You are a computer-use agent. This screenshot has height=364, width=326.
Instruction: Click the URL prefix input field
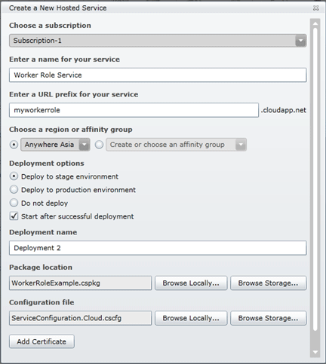coord(134,110)
